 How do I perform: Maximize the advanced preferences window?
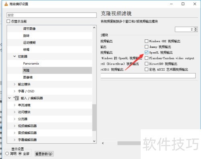183,4
